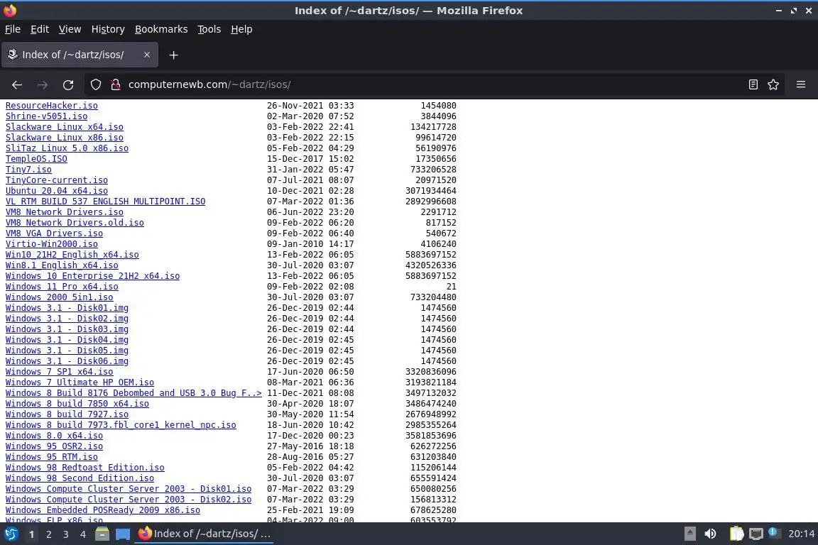This screenshot has width=818, height=545.
Task: Download Windows_Embedded_POSReady_2009_x86.iso
Action: coord(103,510)
